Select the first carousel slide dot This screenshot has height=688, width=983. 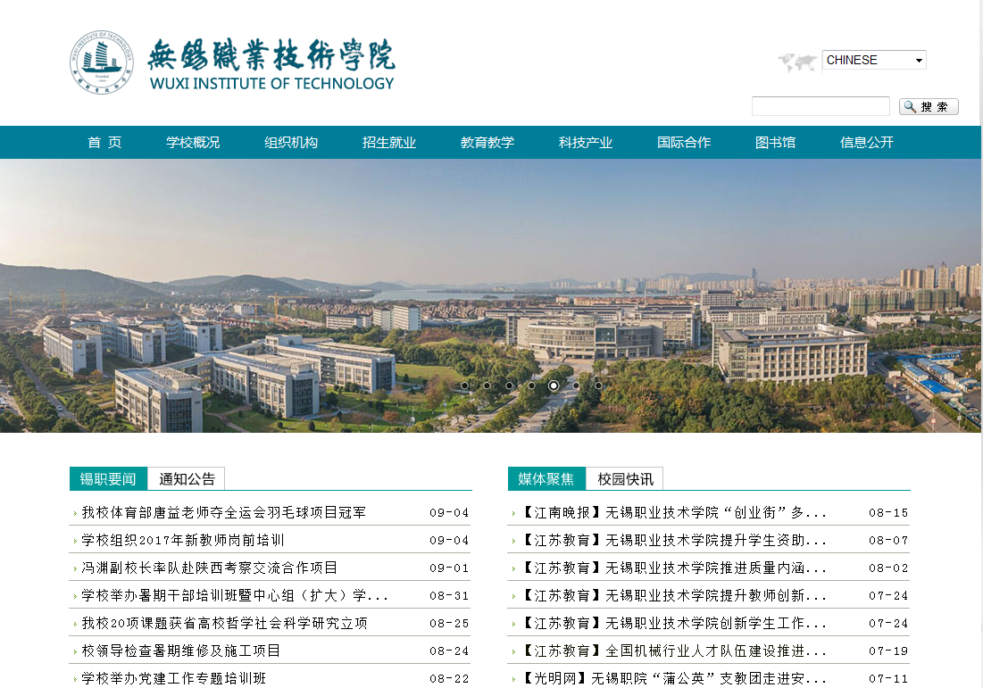(x=464, y=385)
